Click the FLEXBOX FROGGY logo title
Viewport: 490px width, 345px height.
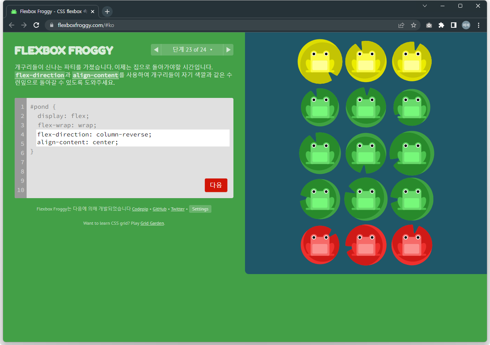pos(64,50)
